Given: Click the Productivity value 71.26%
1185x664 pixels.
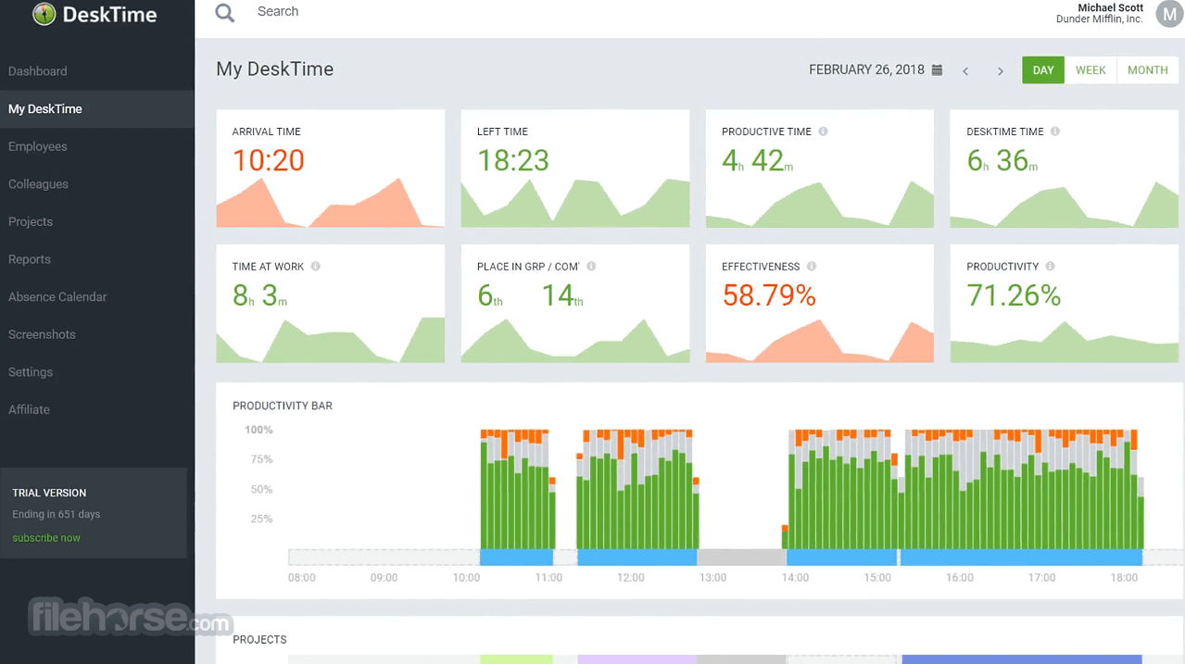Looking at the screenshot, I should 1014,295.
